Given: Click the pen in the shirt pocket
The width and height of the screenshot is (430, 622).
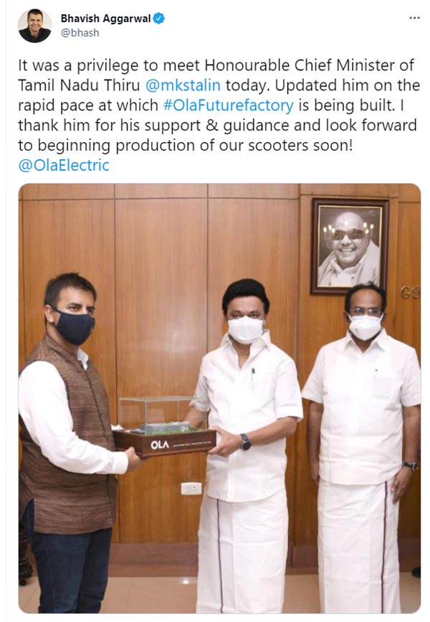Looking at the screenshot, I should pyautogui.click(x=253, y=373).
